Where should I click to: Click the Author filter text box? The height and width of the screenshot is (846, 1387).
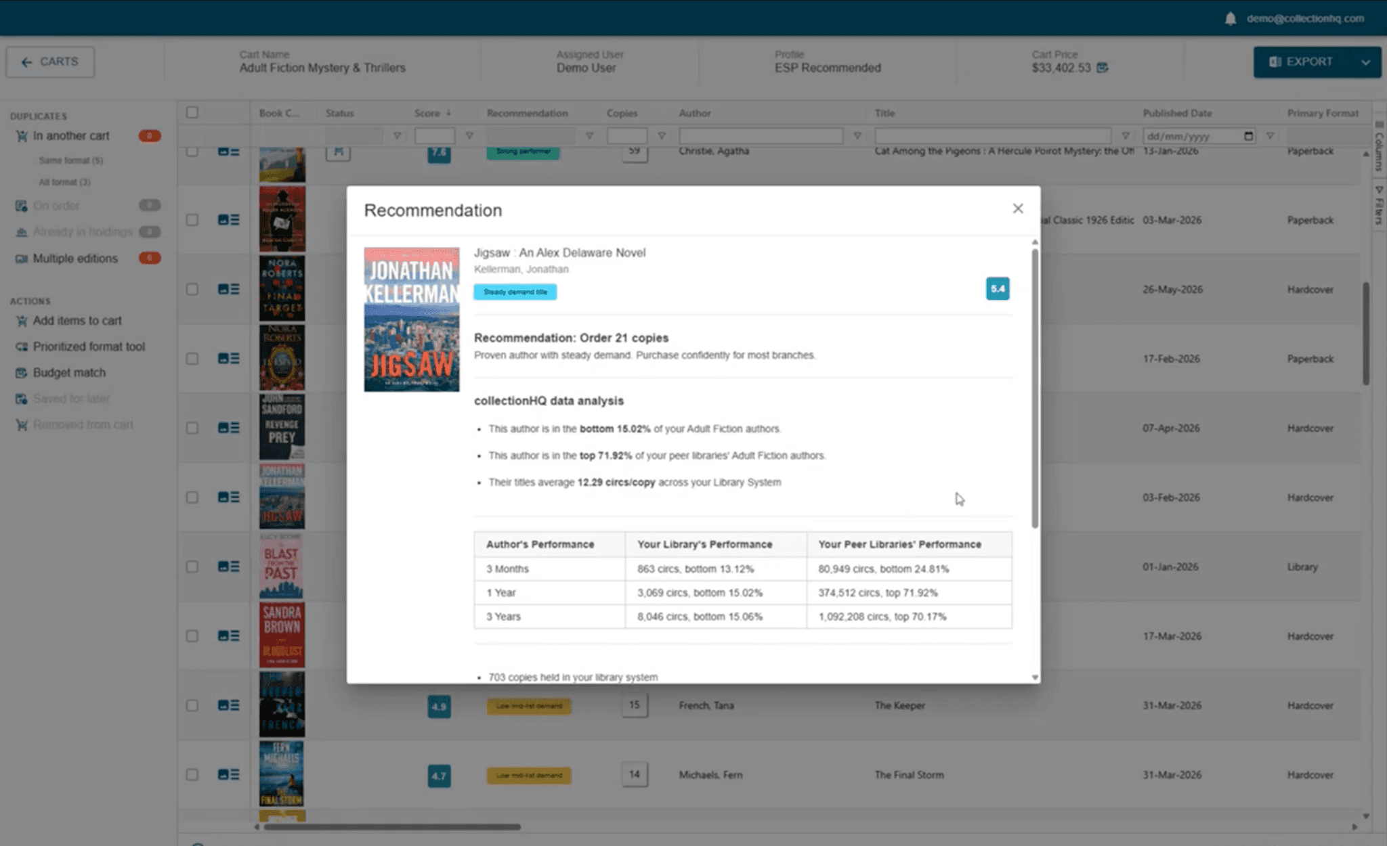point(761,136)
